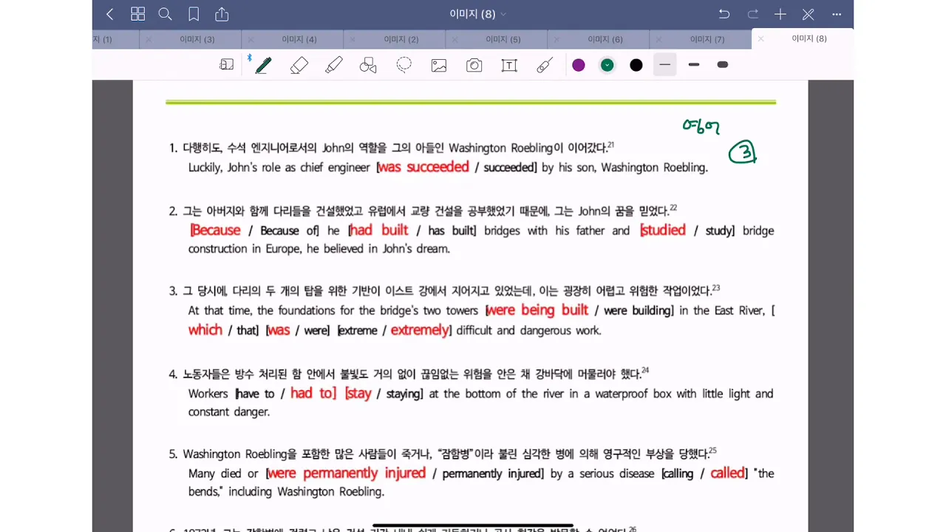
Task: Select the Laser pointer tool
Action: coord(545,65)
